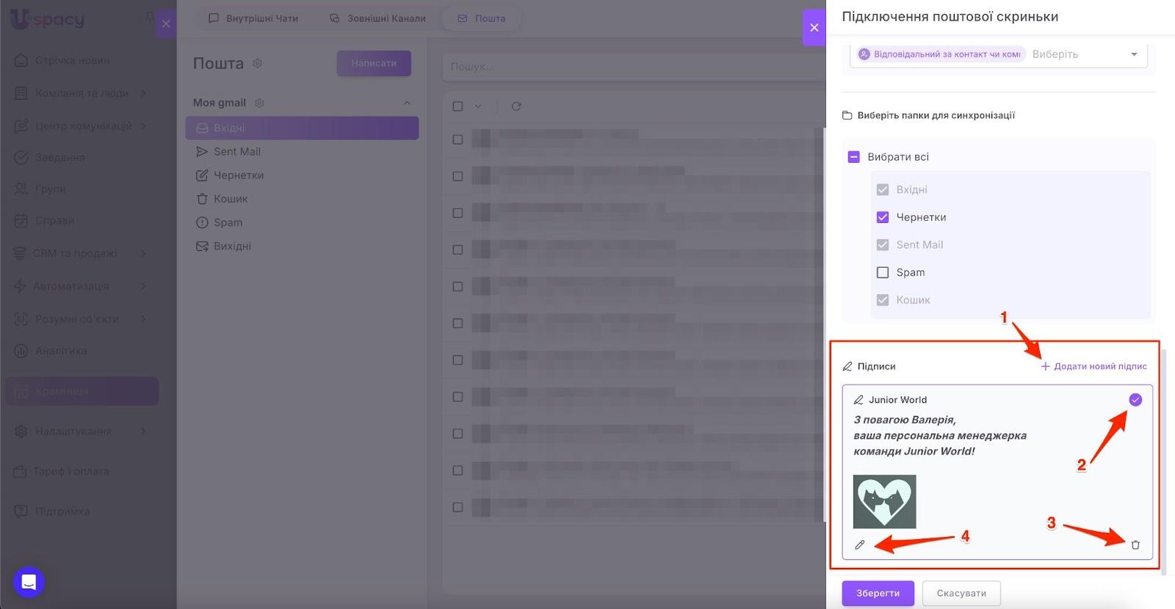Expand the Автоматизація chevron
Viewport: 1175px width, 609px height.
coord(143,286)
